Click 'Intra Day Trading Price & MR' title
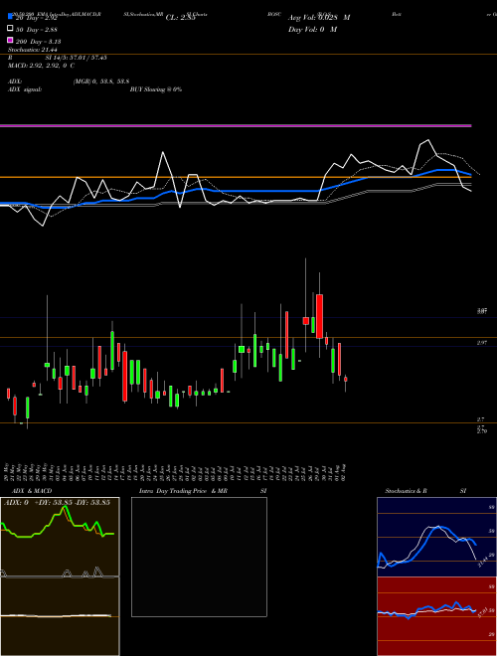 tap(183, 491)
